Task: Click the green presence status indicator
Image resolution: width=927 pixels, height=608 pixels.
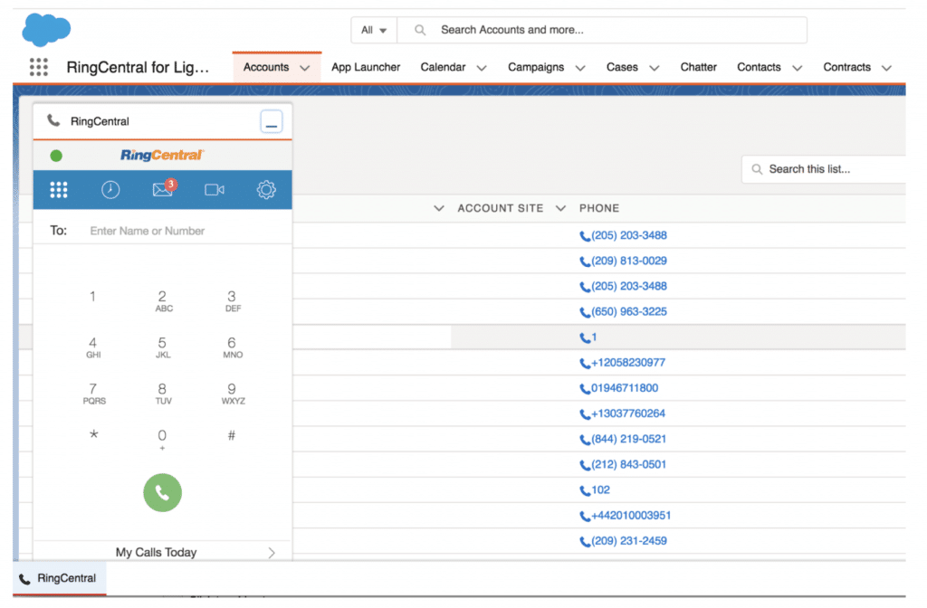Action: (x=56, y=156)
